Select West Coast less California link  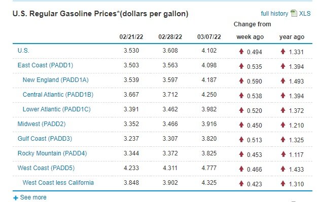(58, 183)
